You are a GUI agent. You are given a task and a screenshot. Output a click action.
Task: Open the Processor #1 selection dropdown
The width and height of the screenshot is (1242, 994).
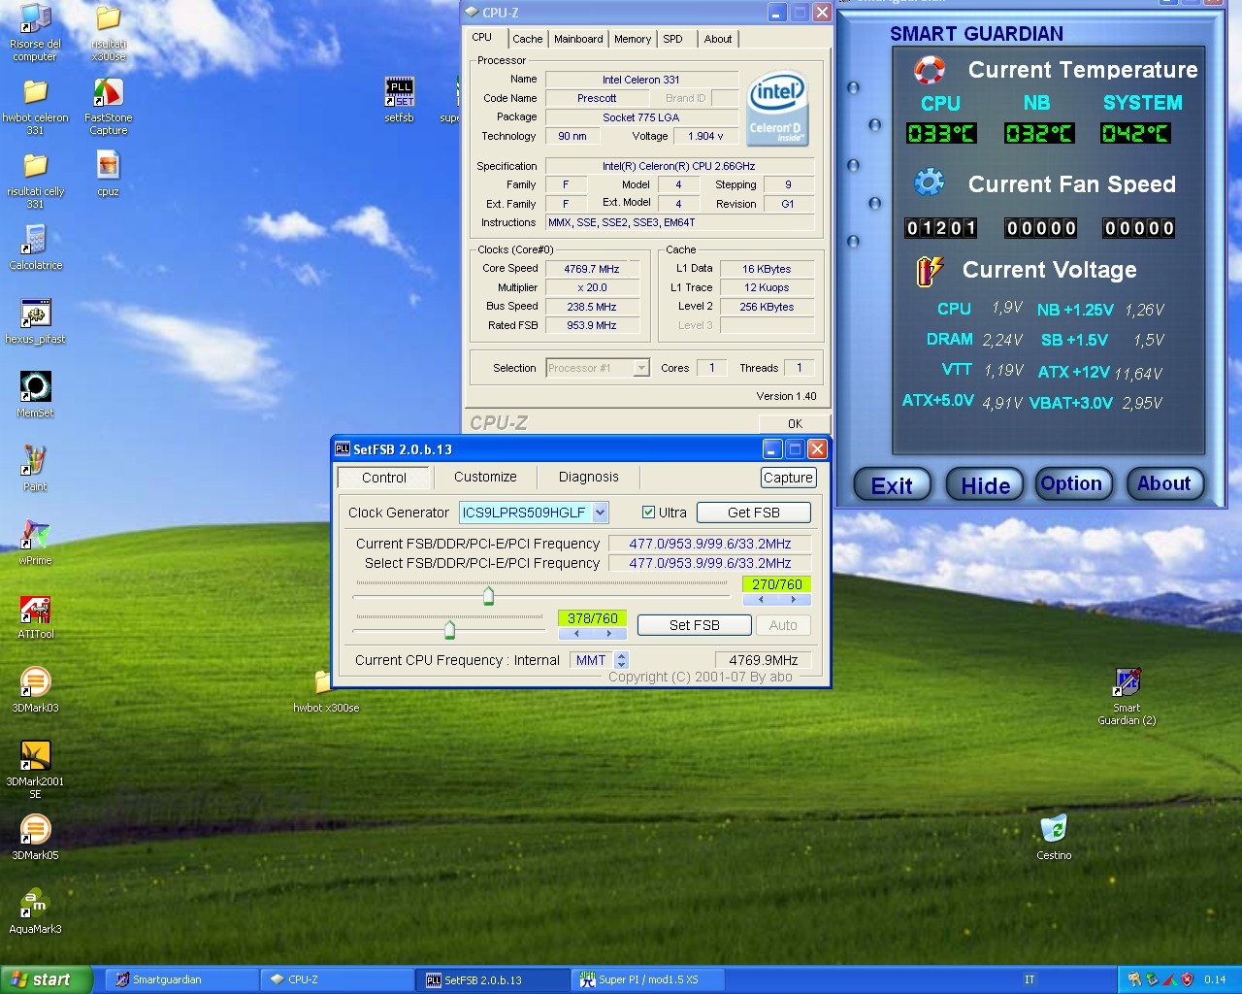click(640, 368)
